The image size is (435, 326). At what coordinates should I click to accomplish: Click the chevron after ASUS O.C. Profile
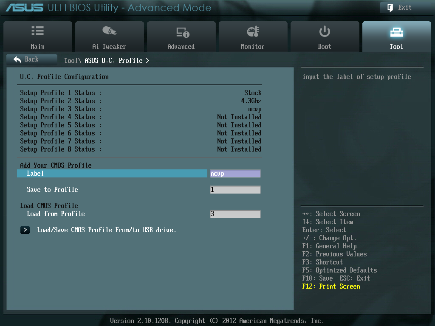tap(147, 61)
